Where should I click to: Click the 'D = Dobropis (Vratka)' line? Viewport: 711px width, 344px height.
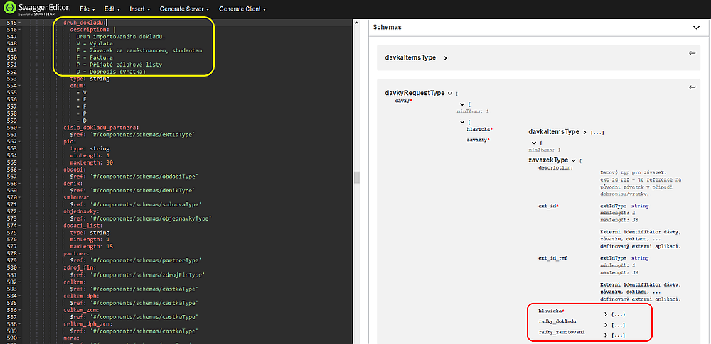[x=111, y=71]
